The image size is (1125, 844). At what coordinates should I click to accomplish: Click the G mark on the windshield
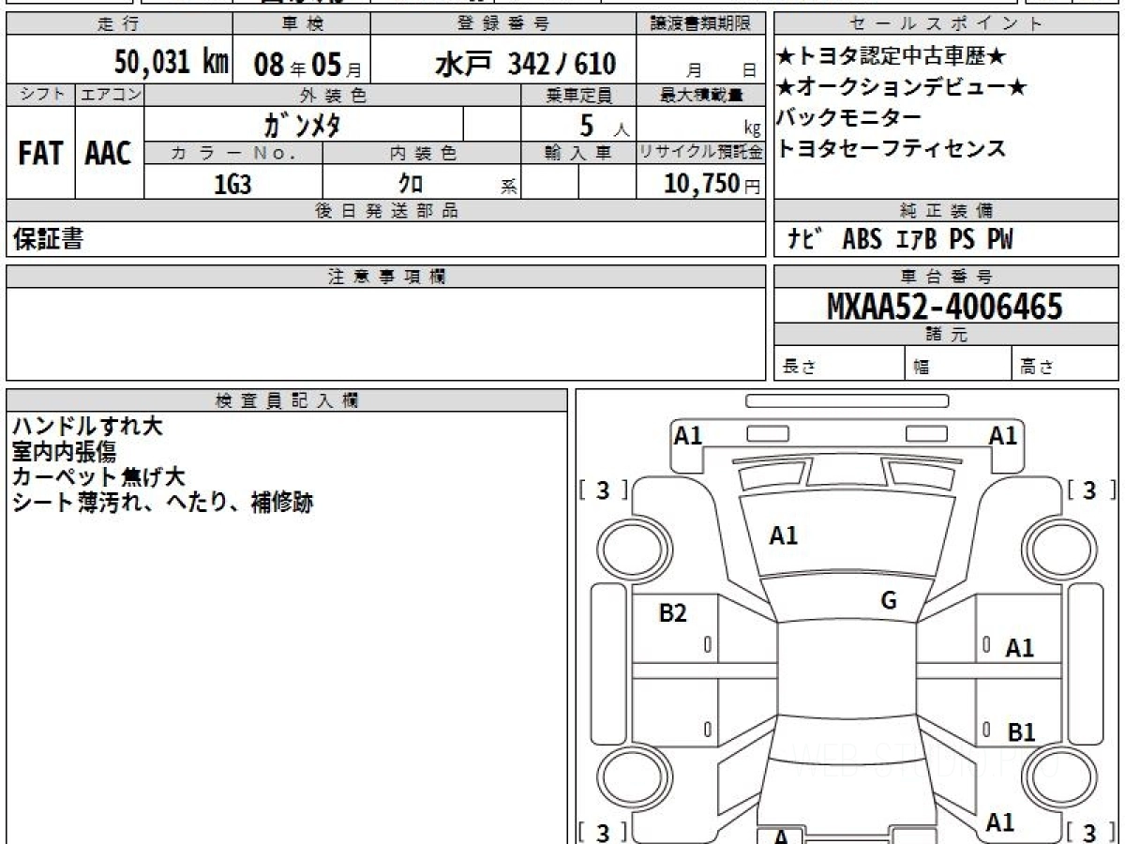[889, 601]
